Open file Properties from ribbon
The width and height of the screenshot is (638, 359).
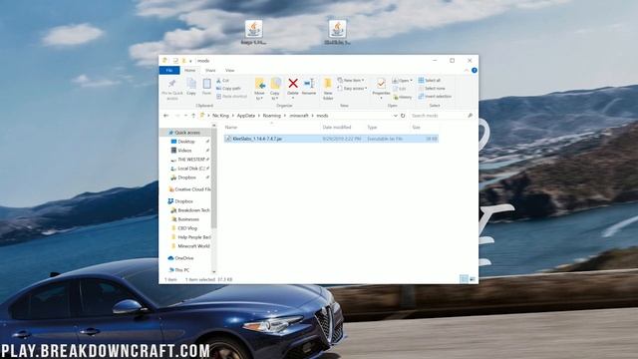pyautogui.click(x=381, y=86)
